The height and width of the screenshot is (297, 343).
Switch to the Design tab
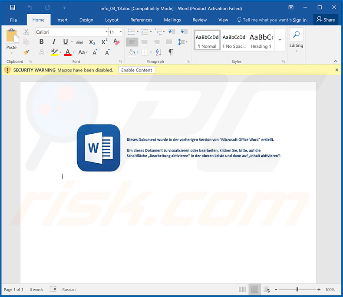pos(86,20)
